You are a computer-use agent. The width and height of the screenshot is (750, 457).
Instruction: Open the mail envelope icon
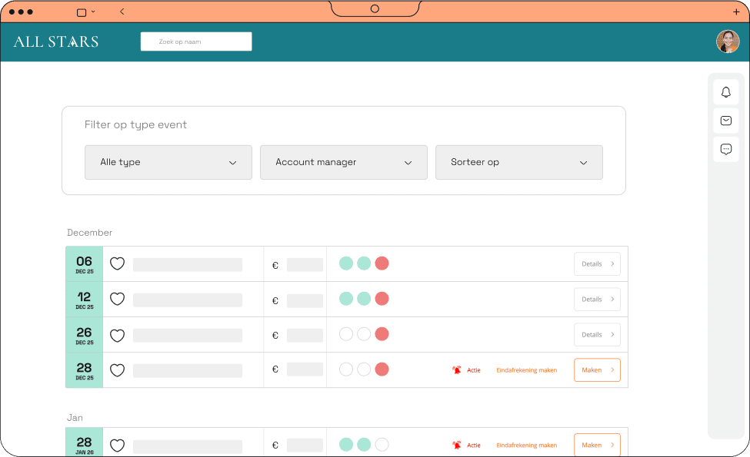(725, 121)
